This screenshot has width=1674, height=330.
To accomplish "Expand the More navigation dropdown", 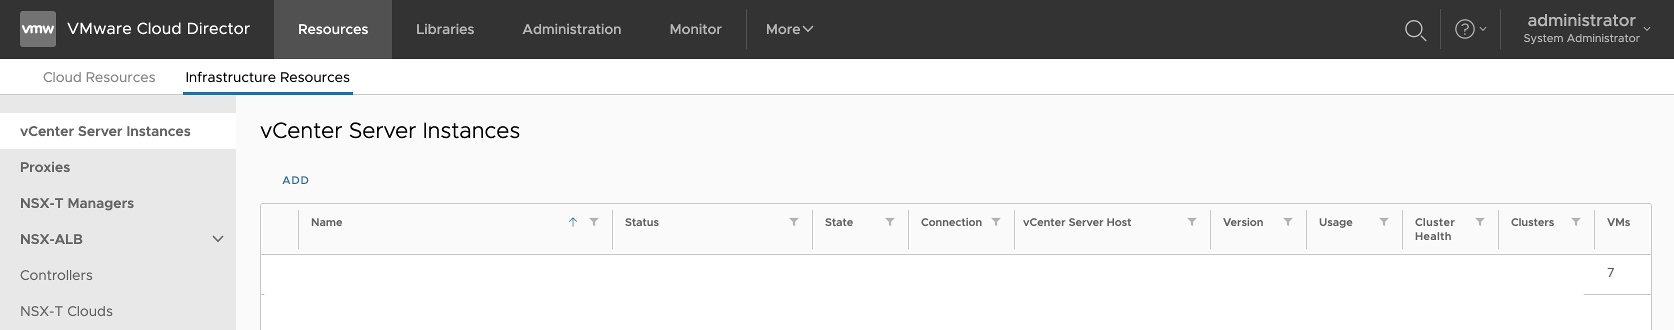I will tap(789, 29).
